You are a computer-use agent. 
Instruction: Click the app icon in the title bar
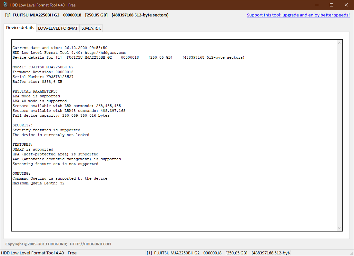(x=5, y=5)
